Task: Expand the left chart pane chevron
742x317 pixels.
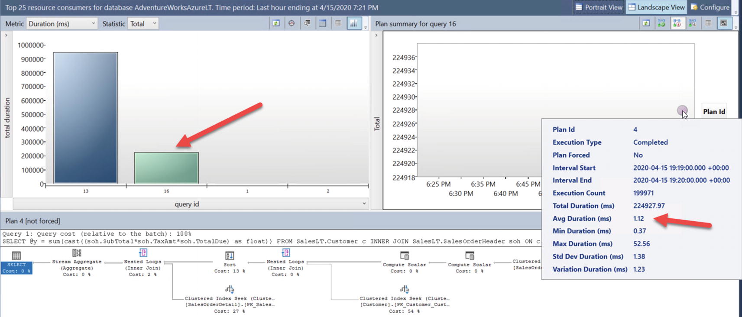Action: pyautogui.click(x=6, y=35)
